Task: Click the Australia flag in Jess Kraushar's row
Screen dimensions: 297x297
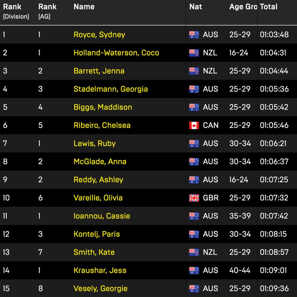Action: (194, 270)
